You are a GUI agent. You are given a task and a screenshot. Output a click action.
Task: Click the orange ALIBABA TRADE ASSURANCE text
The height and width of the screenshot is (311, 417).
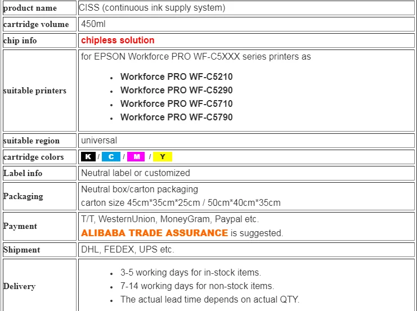click(155, 233)
